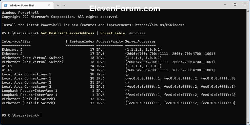250x125 pixels.
Task: Click the scrollbar down arrow
Action: 248,122
